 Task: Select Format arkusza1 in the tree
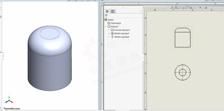pyautogui.click(x=122, y=30)
